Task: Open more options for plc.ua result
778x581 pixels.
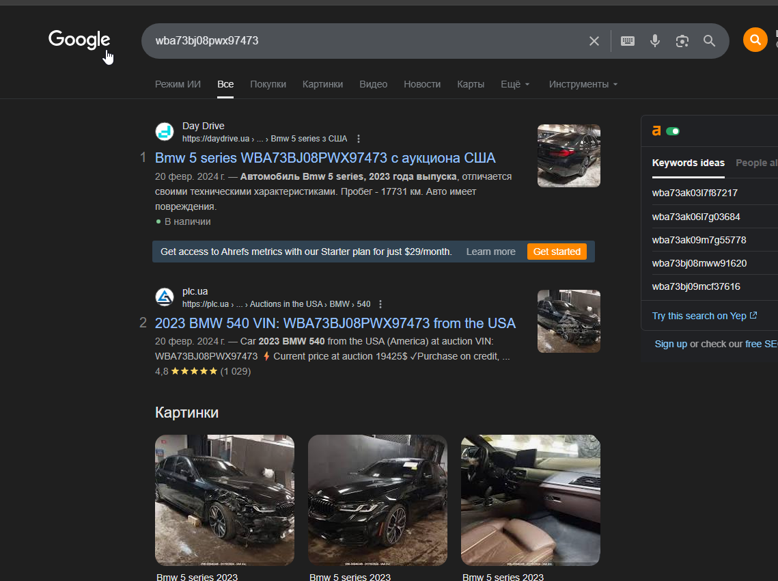Action: pos(380,304)
